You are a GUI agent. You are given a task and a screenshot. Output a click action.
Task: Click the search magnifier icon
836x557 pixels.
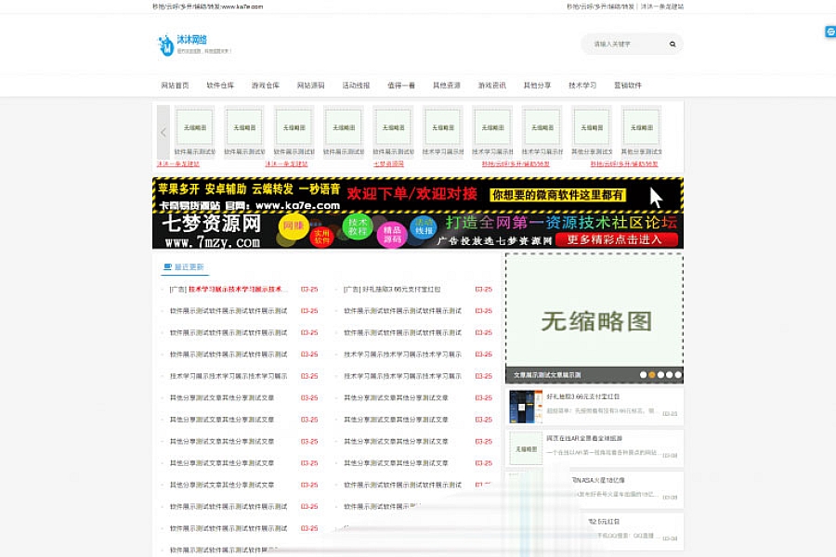673,45
